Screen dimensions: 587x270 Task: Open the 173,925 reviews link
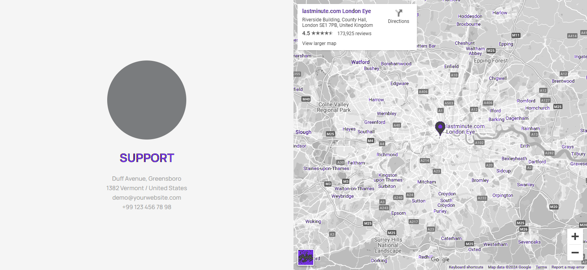354,34
